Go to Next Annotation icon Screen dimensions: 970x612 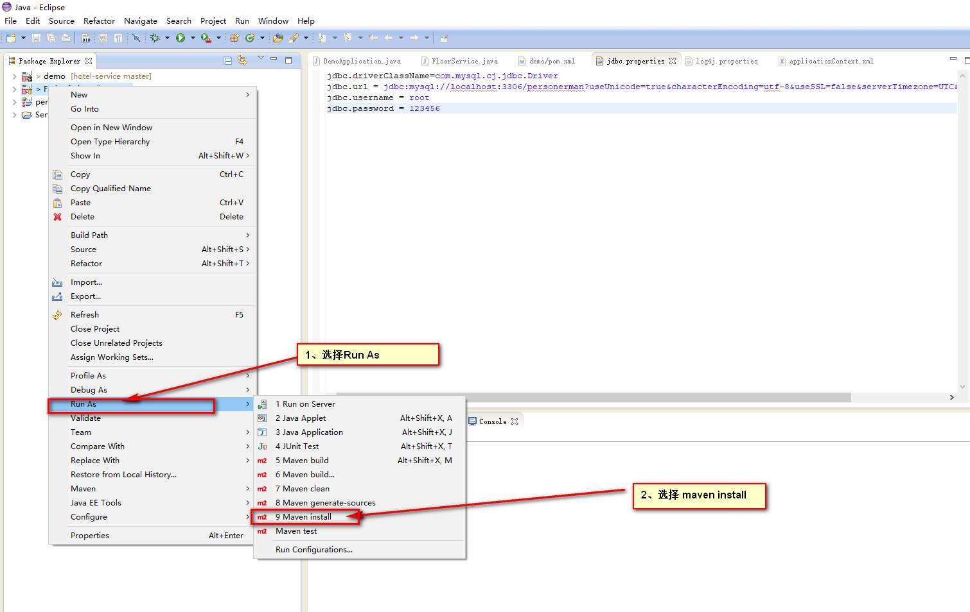tap(322, 38)
